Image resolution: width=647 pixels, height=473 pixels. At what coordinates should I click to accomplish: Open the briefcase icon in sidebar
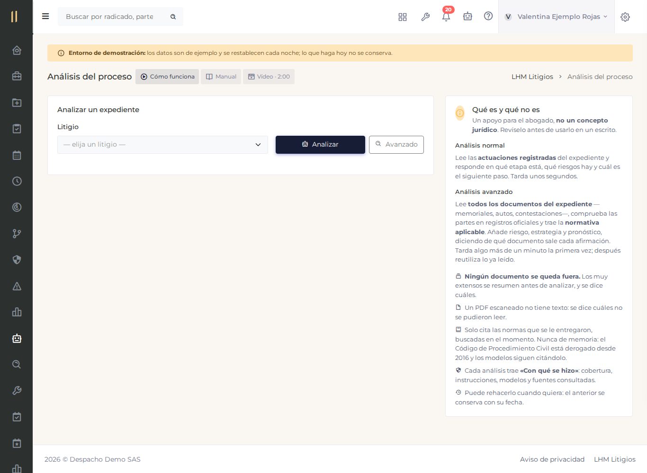pos(17,76)
